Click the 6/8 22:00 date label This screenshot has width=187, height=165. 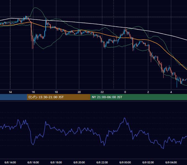pyautogui.click(x=102, y=162)
